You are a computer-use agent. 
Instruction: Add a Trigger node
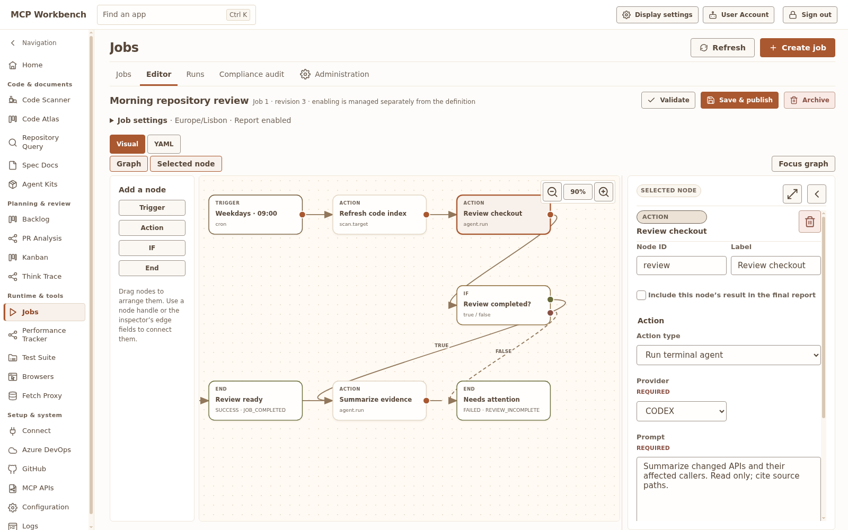pos(152,208)
